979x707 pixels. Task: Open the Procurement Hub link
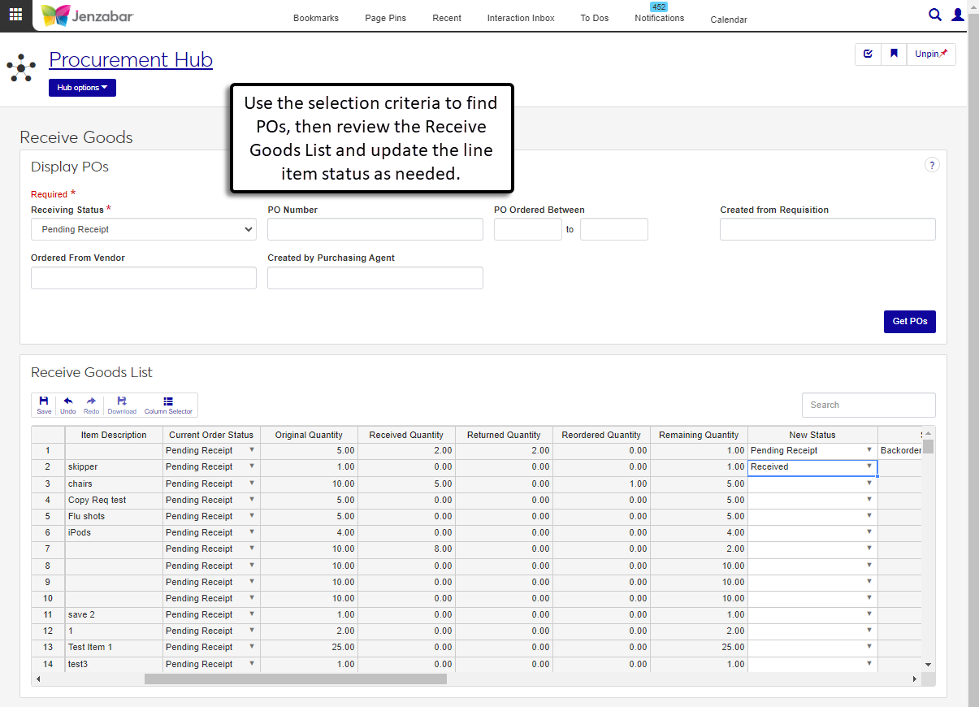click(x=131, y=59)
